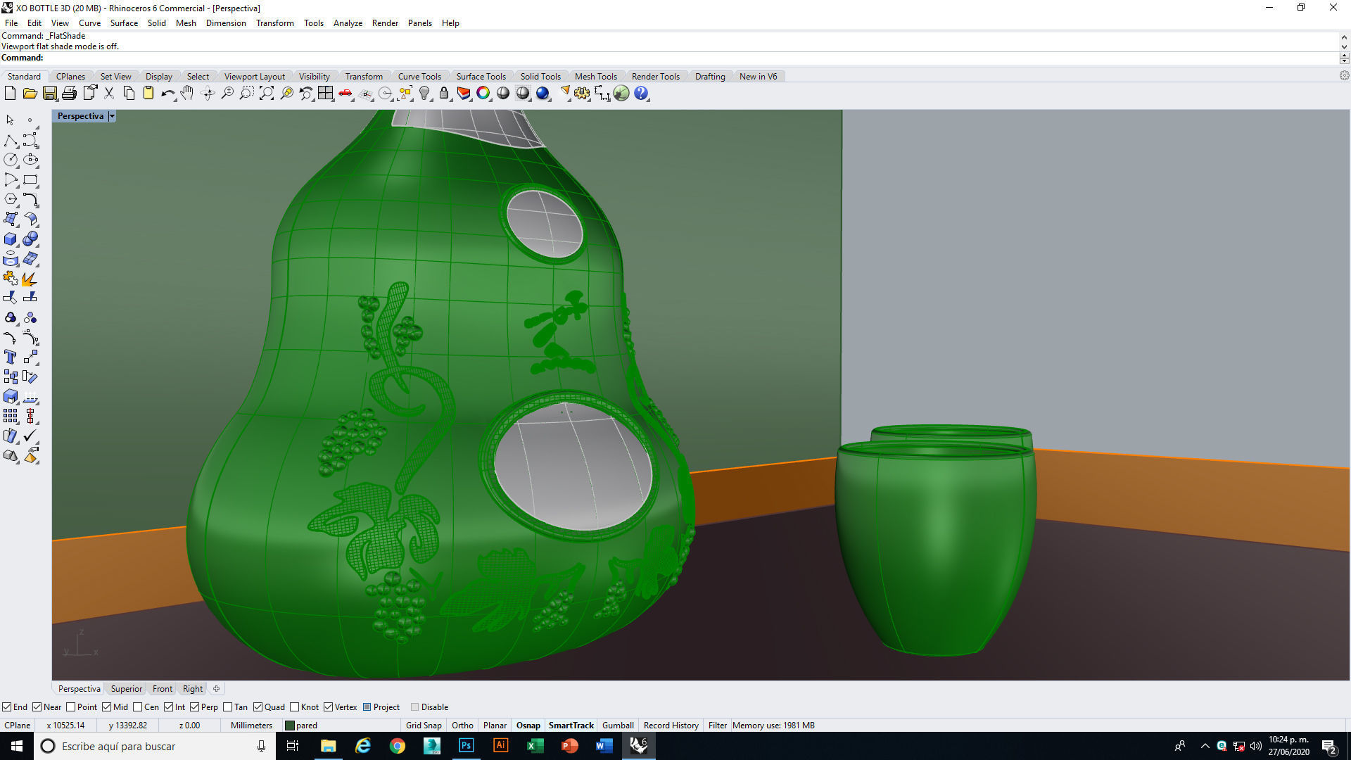This screenshot has width=1351, height=760.
Task: Click the padlock Lock objects icon
Action: coord(444,93)
